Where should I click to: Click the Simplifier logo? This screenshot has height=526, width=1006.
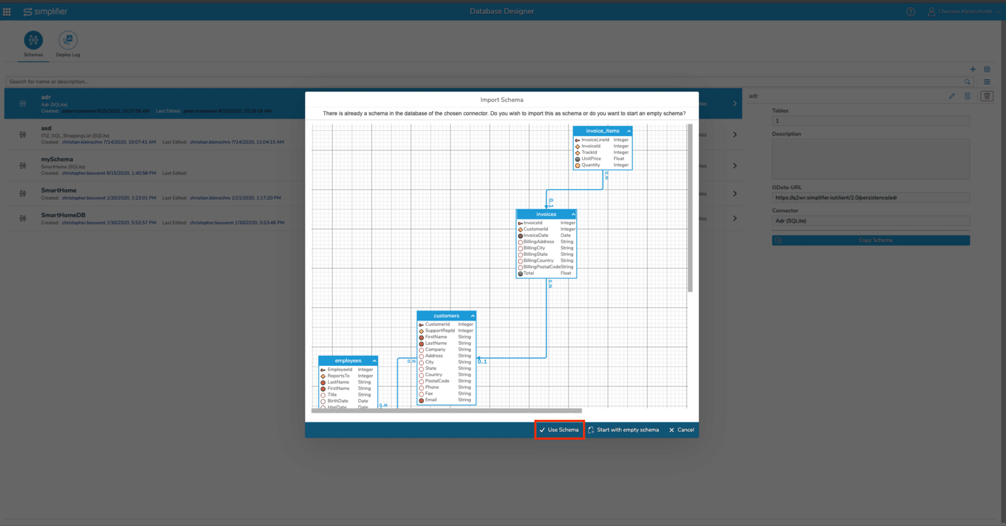tap(45, 12)
